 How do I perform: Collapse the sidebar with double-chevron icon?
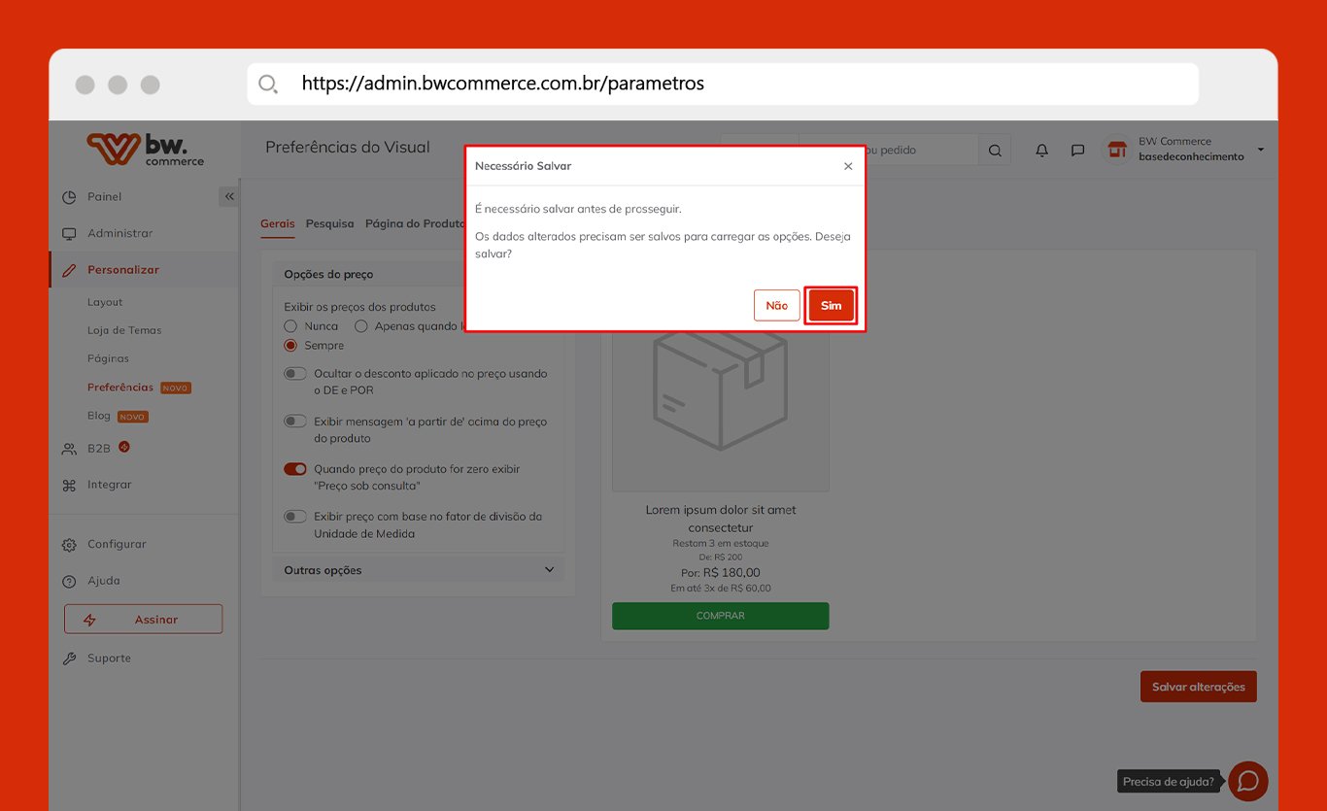pyautogui.click(x=229, y=196)
